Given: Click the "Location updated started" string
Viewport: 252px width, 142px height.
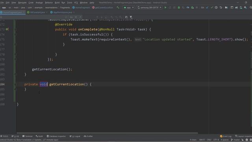Looking at the screenshot, I should [167, 39].
